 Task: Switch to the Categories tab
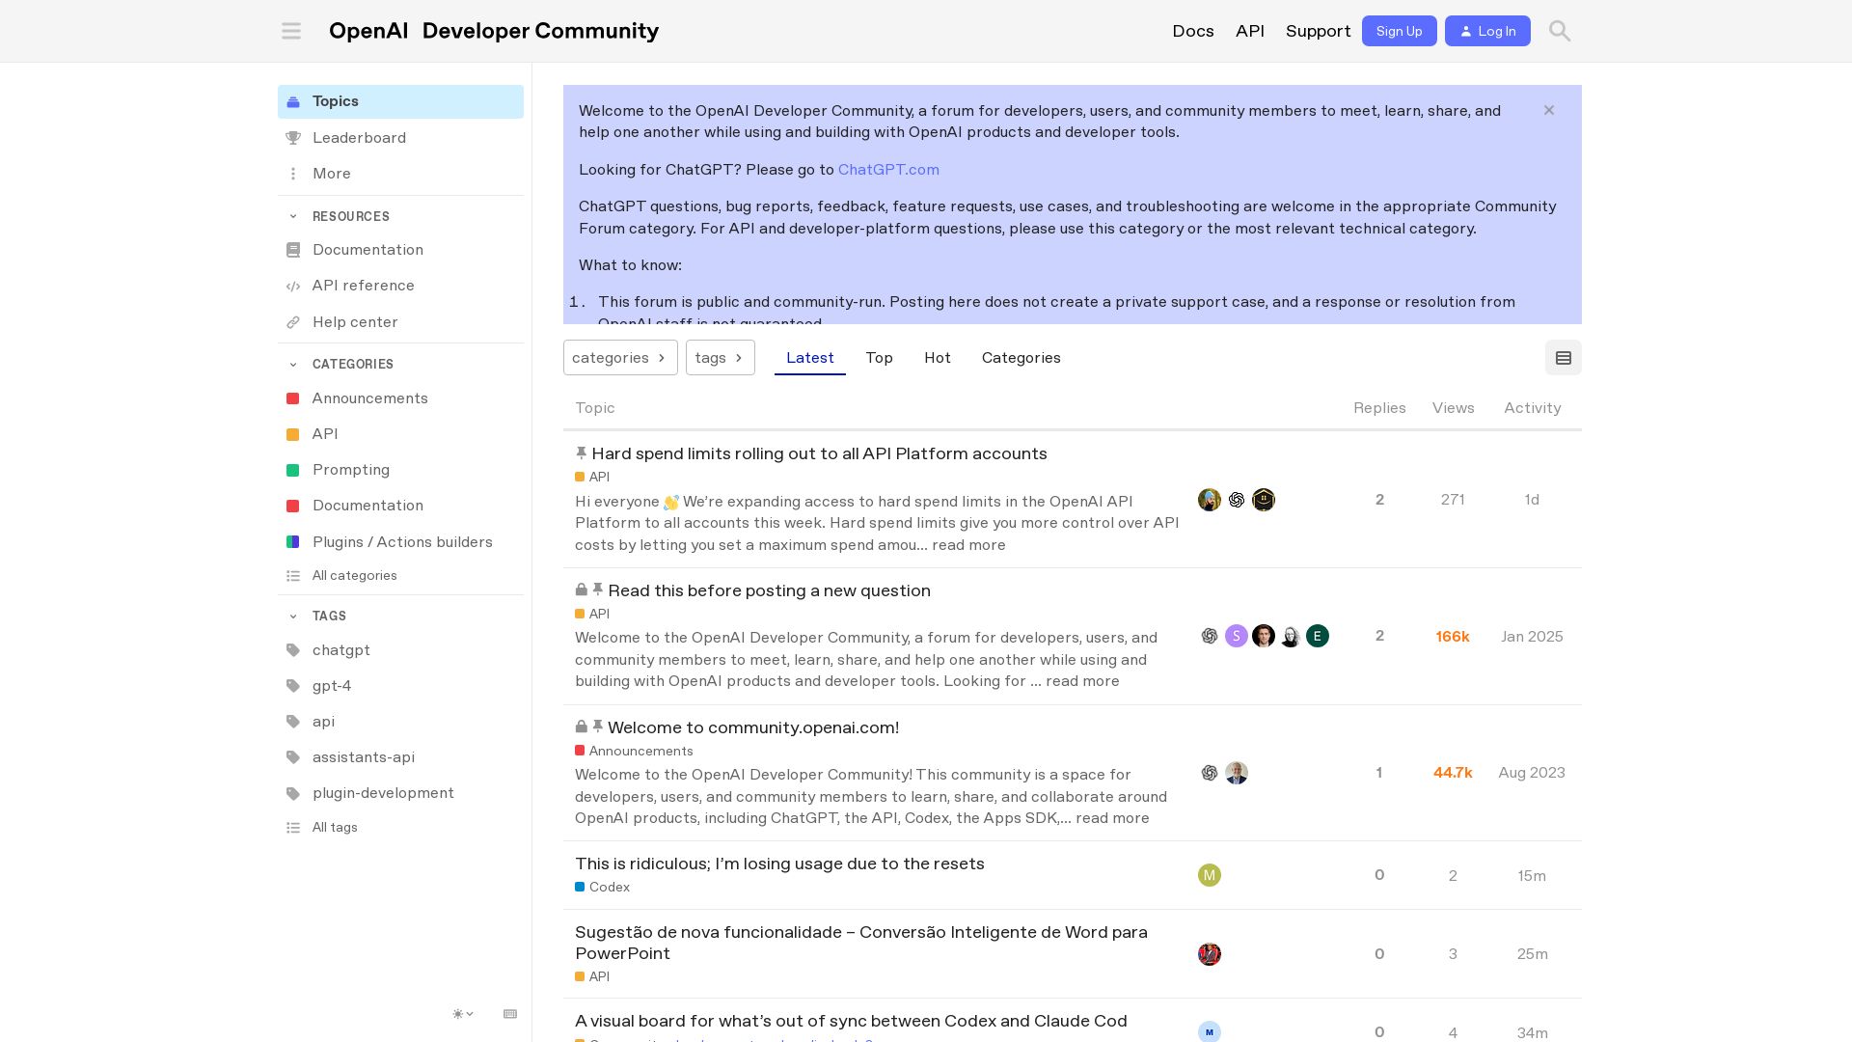point(1021,358)
